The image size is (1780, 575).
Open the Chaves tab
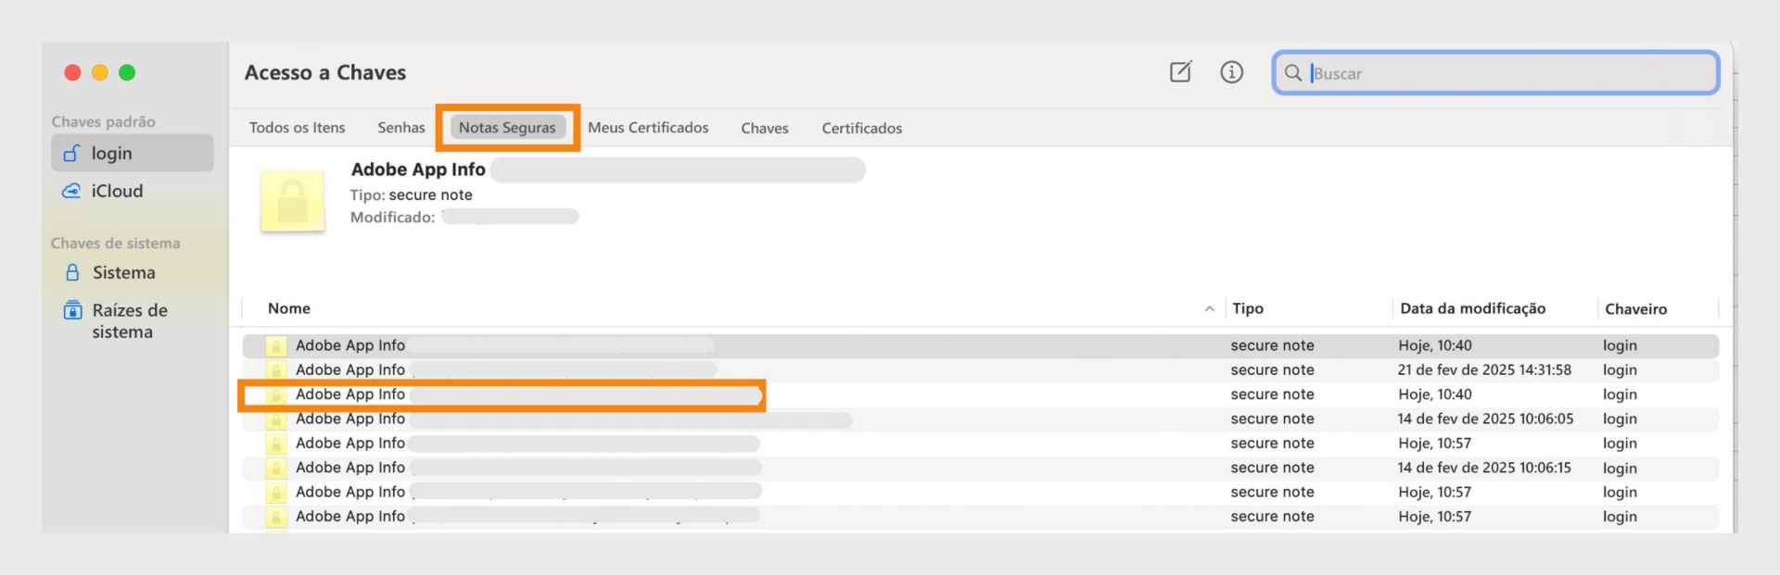pyautogui.click(x=764, y=128)
